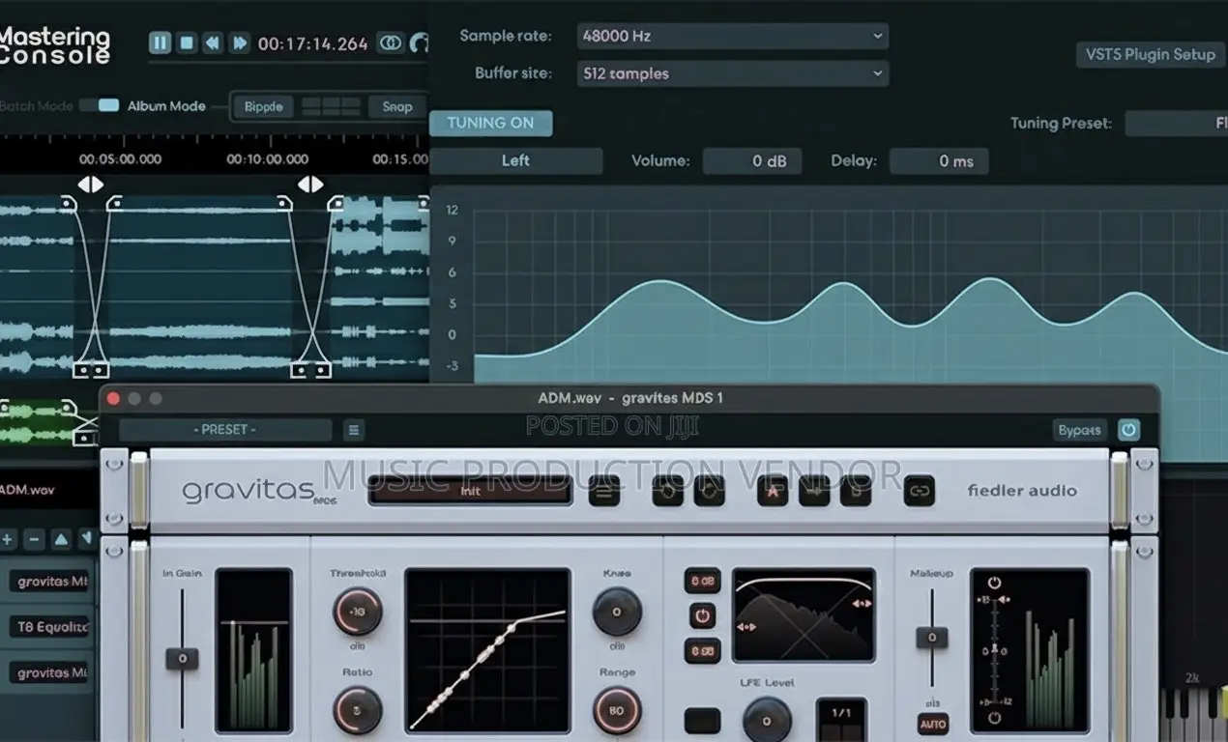
Task: Switch the Batch Mode / Album Mode toggle
Action: (x=100, y=105)
